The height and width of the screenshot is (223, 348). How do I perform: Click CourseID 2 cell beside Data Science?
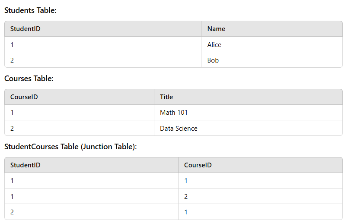(x=79, y=128)
